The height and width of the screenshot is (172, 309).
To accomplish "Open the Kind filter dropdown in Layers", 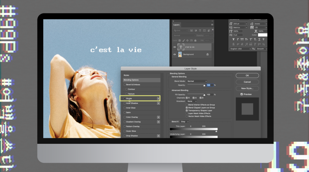I will pos(181,31).
